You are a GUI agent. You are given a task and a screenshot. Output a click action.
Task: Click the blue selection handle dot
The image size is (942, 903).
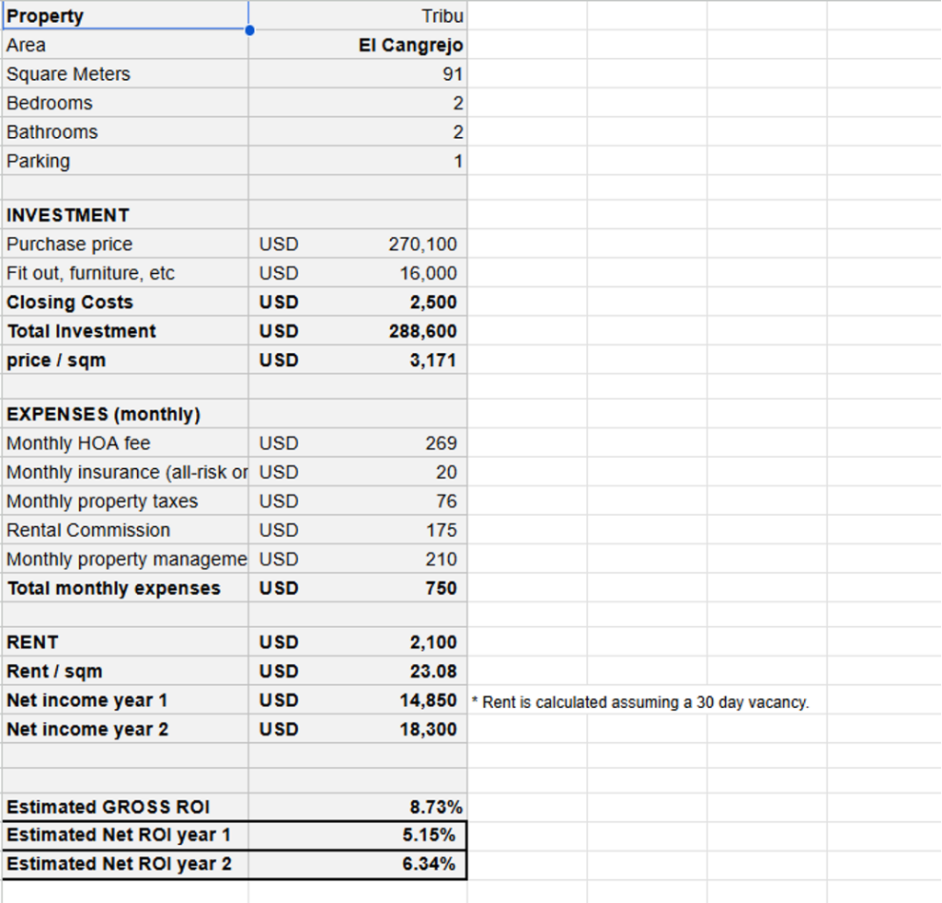pos(249,30)
